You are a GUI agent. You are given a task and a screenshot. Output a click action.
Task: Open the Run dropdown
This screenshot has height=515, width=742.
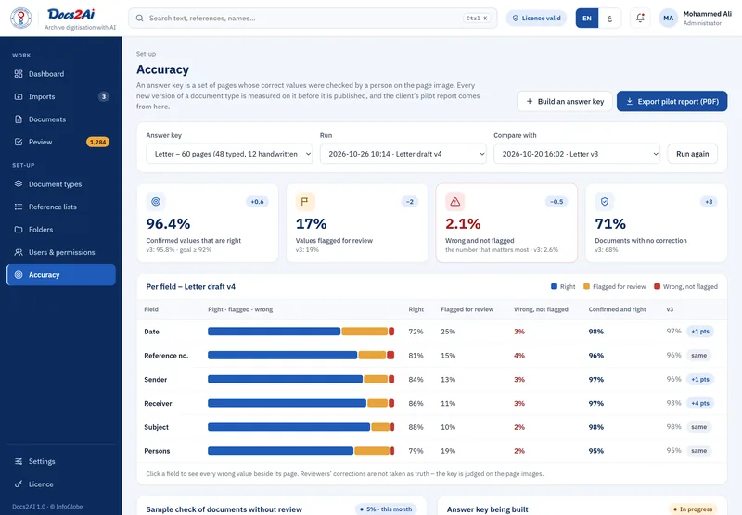coord(403,154)
